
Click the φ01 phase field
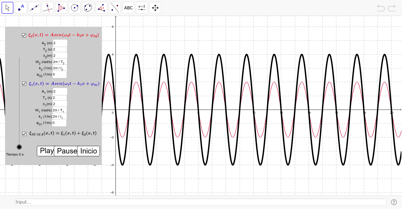coord(59,123)
